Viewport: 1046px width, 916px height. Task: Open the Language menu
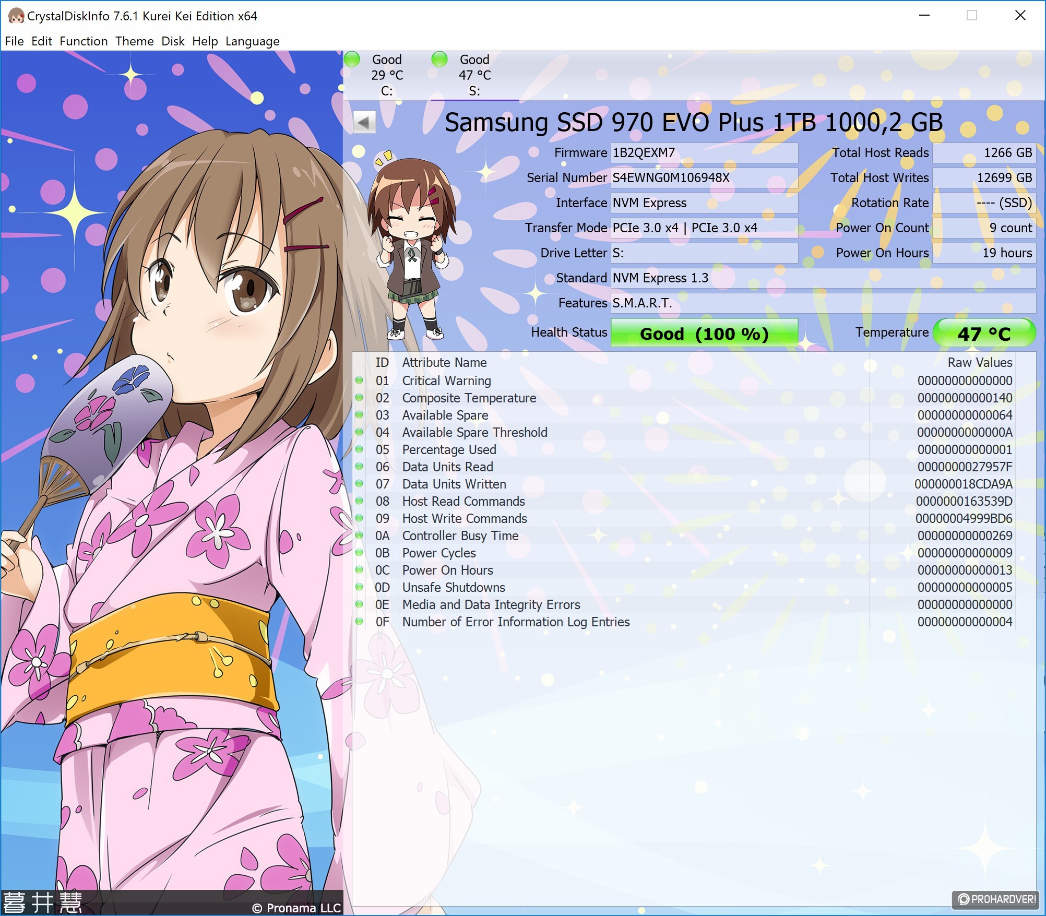tap(253, 41)
